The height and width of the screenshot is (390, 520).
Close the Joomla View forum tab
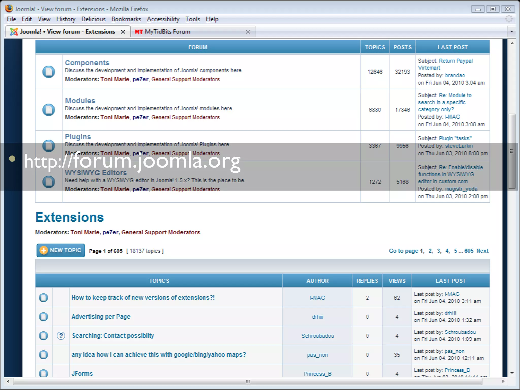(123, 32)
